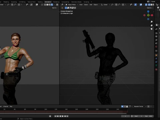This screenshot has width=160, height=120.
Task: Add a new workspace with the plus button
Action: click(91, 2)
